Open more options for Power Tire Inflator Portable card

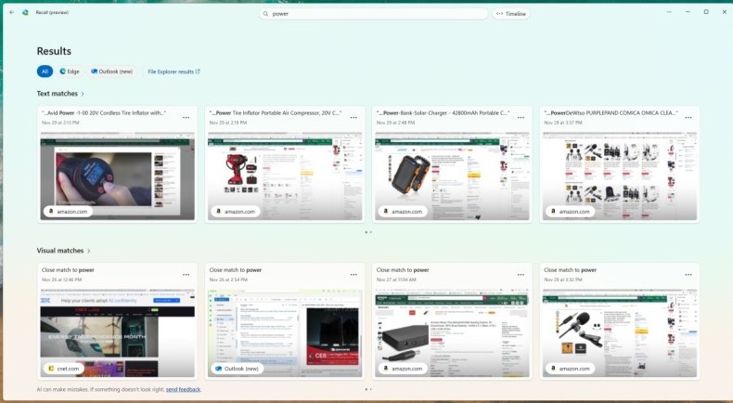(x=354, y=118)
